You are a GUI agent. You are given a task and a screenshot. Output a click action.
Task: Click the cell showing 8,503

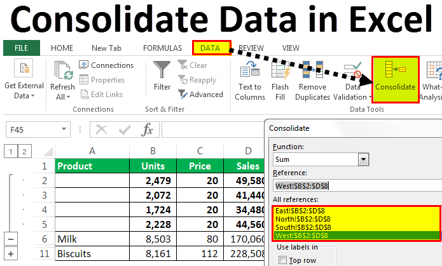point(153,239)
